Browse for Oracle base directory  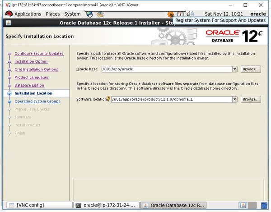[251, 69]
